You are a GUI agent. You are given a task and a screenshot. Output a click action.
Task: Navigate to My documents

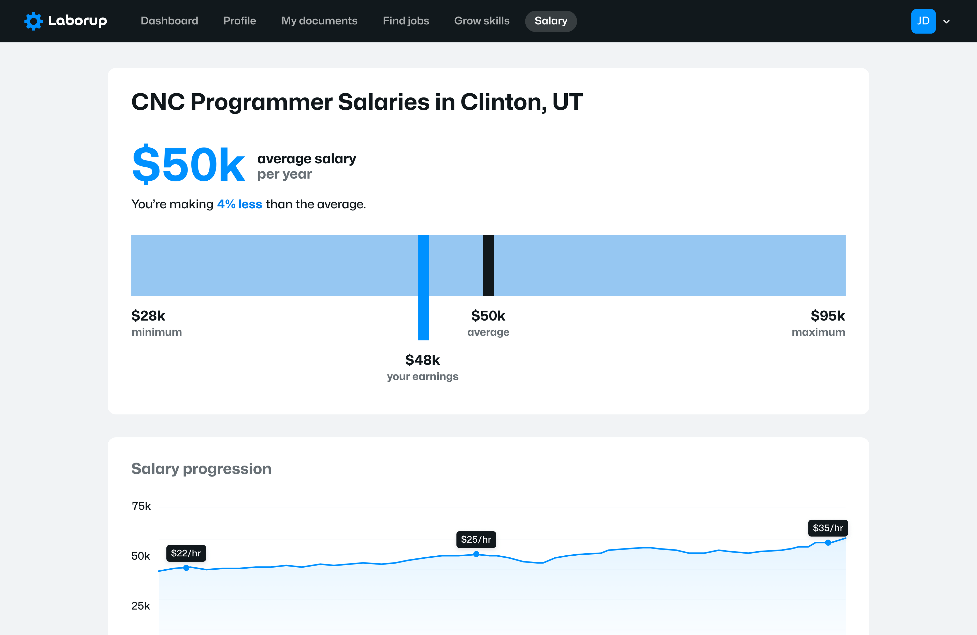pyautogui.click(x=319, y=21)
